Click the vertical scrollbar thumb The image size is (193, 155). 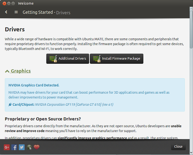(x=191, y=30)
